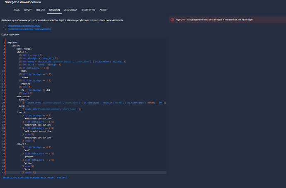Screen dimensions: 286x188
Task: Switch to the STANY tab
Action: coord(28,10)
